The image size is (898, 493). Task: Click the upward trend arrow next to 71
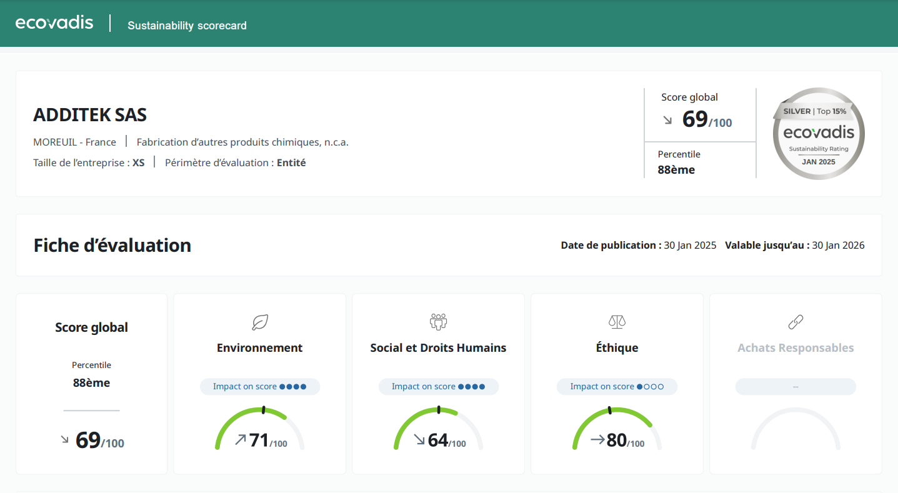coord(241,440)
